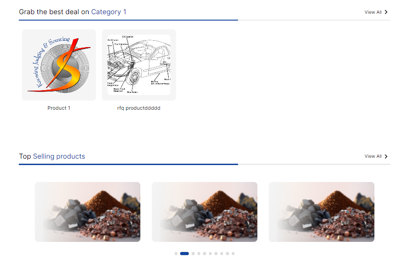Click View All for Category 1
The image size is (416, 262).
[x=373, y=12]
